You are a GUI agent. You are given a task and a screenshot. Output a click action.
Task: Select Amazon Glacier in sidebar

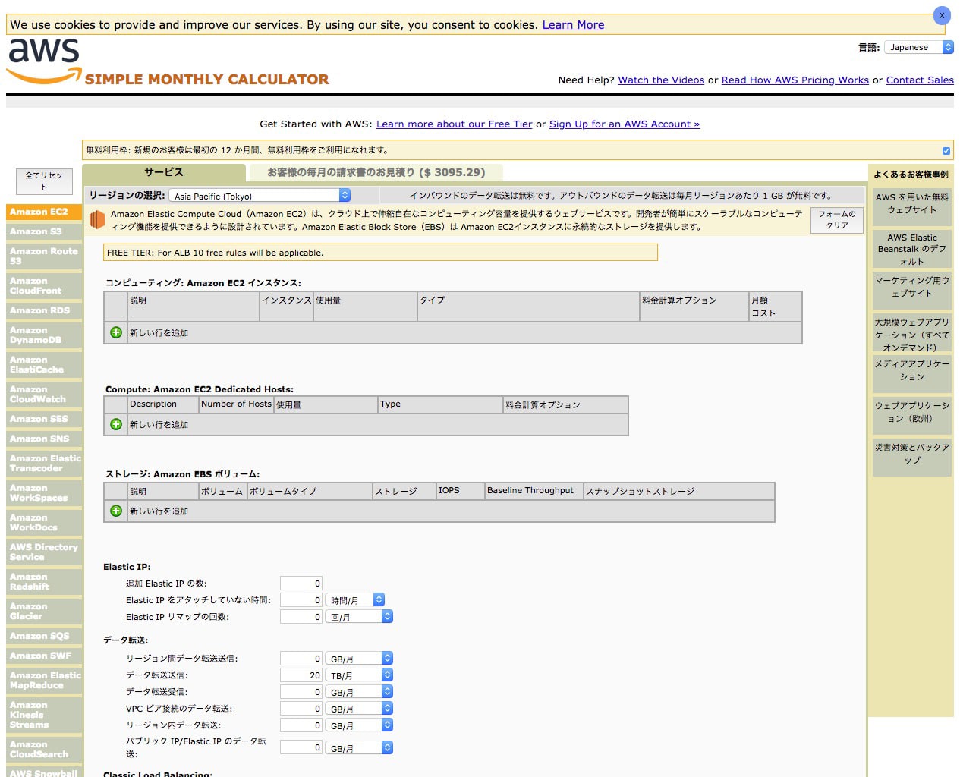click(x=44, y=611)
